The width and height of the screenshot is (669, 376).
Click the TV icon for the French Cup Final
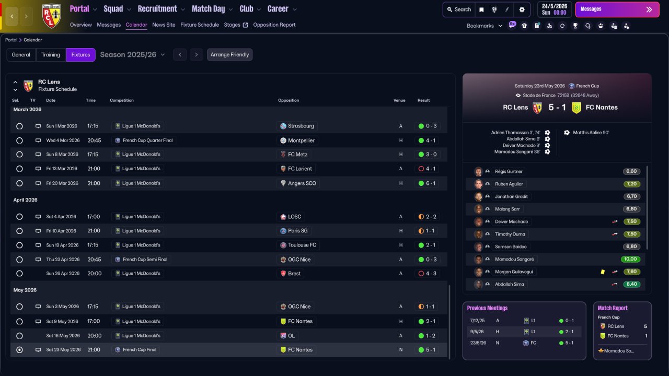[38, 350]
